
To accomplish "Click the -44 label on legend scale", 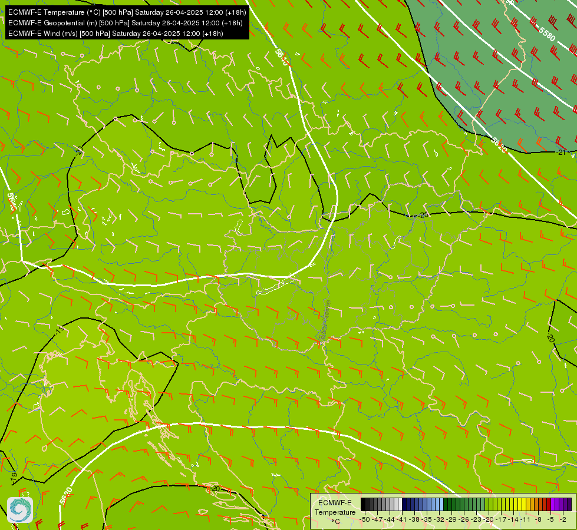I will pyautogui.click(x=390, y=520).
